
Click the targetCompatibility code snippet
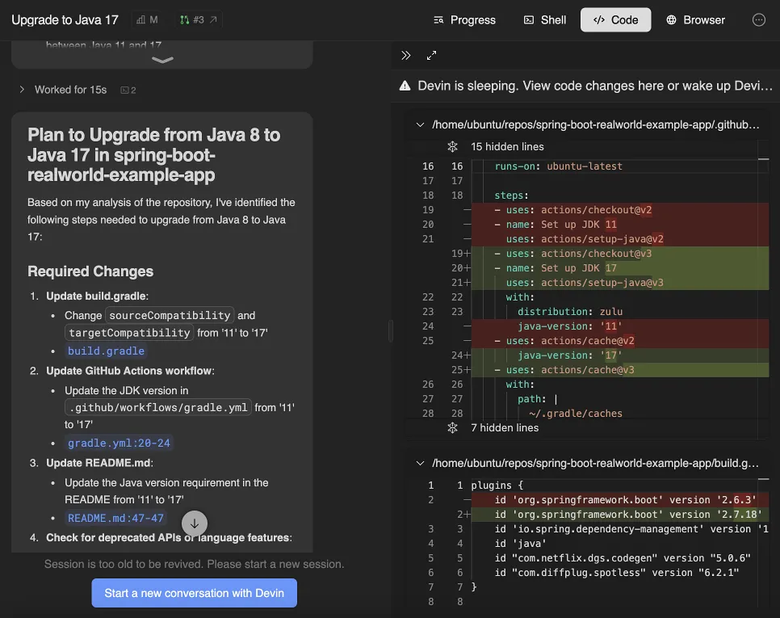tap(129, 332)
